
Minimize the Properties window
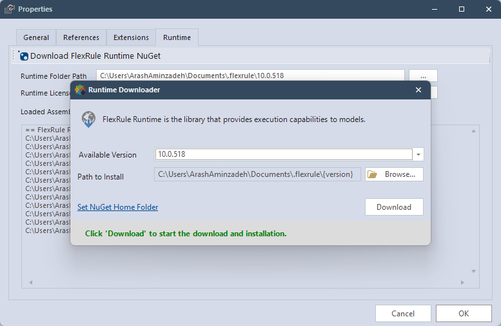[435, 9]
